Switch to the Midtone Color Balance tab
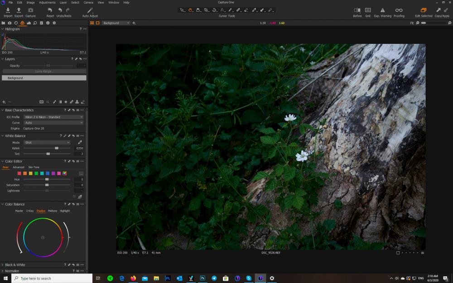The width and height of the screenshot is (453, 283). point(53,211)
